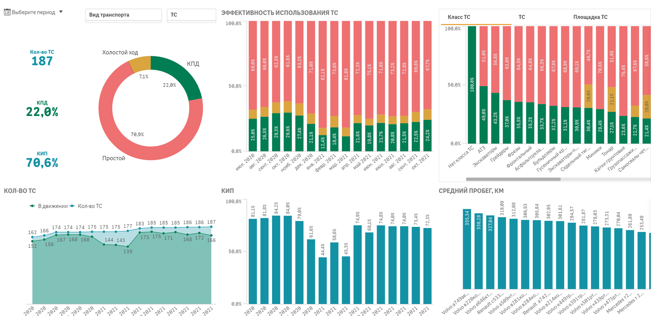Switch to the Класс ТС tab
Image resolution: width=651 pixels, height=316 pixels.
click(459, 17)
